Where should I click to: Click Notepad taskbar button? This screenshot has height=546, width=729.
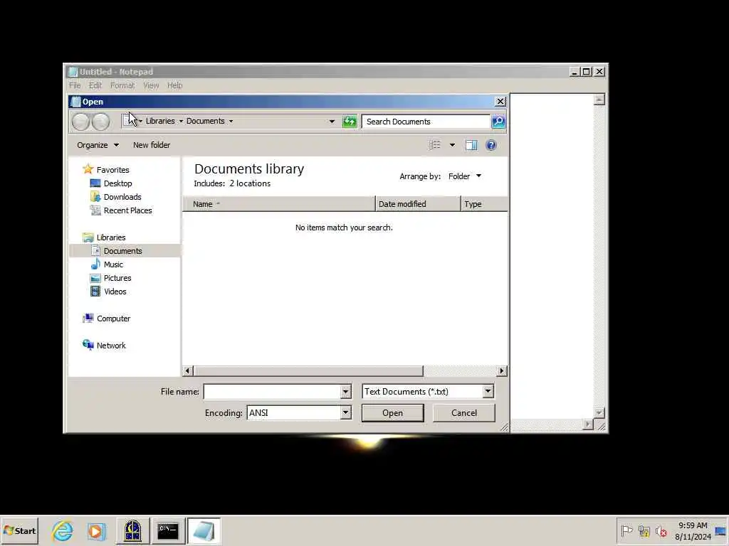coord(204,530)
